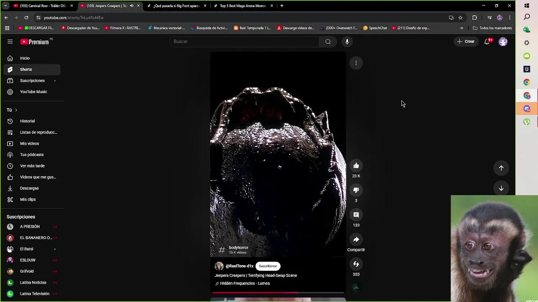Open SpeechChat bookmark
Screen dimensions: 538x302
(375, 28)
